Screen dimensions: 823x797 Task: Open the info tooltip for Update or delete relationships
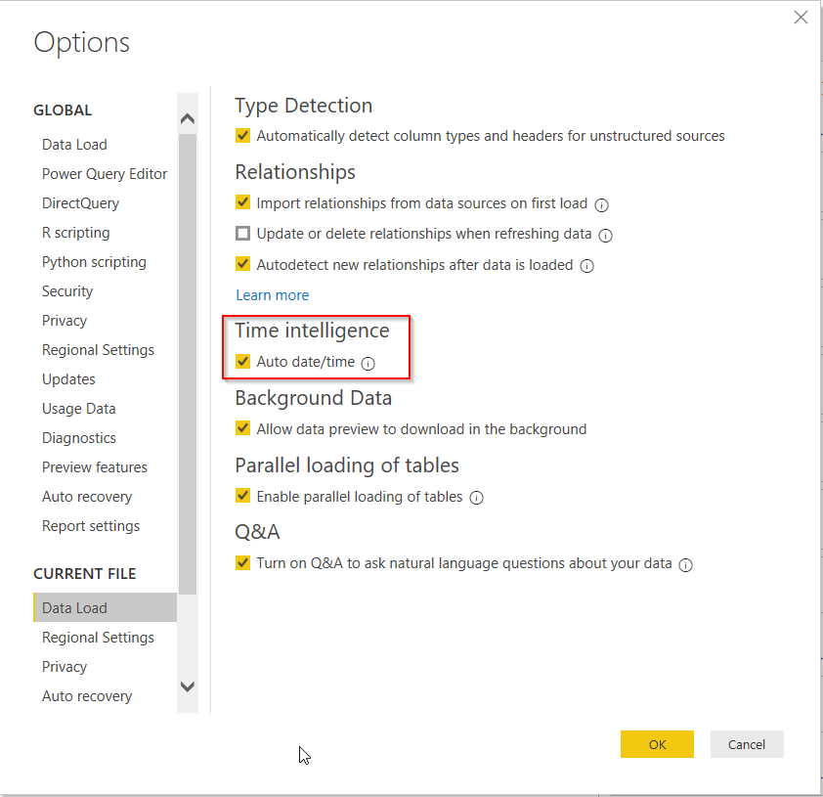coord(606,235)
